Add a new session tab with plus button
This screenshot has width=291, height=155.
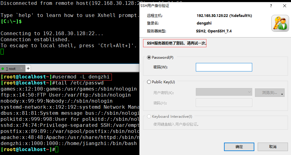28,68
